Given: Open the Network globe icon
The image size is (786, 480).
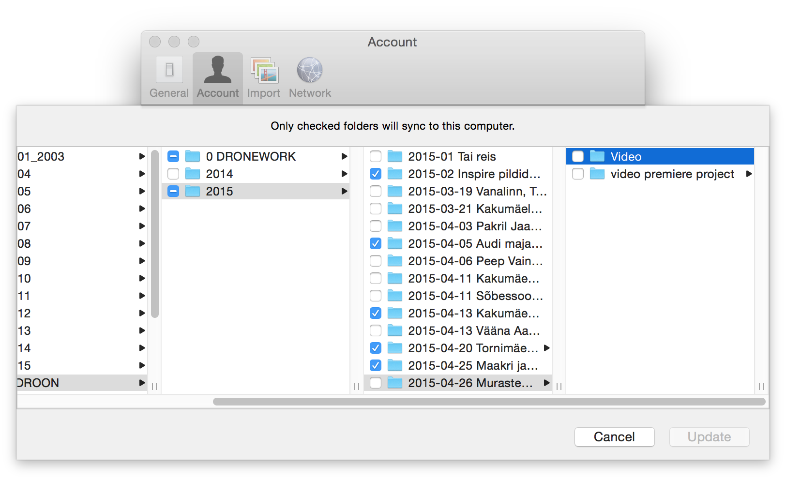Looking at the screenshot, I should pos(310,71).
